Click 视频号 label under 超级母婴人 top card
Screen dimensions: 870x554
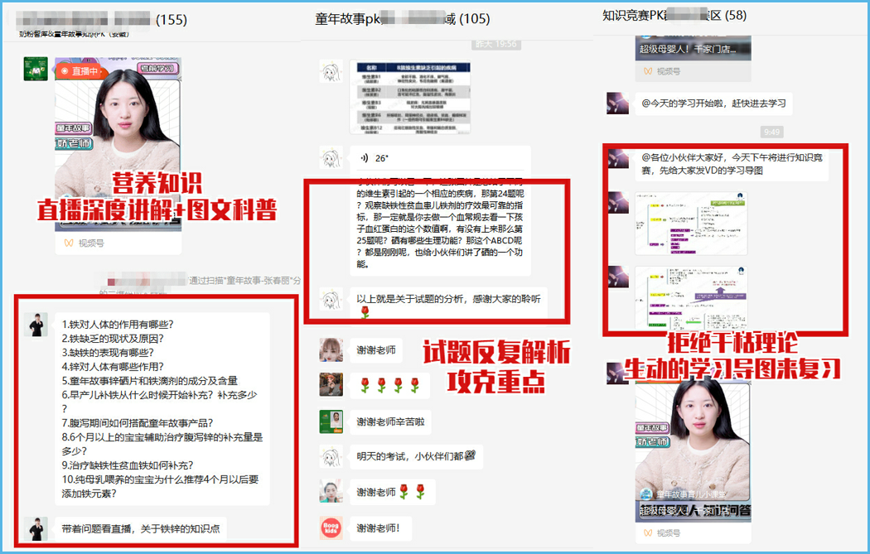(x=664, y=71)
